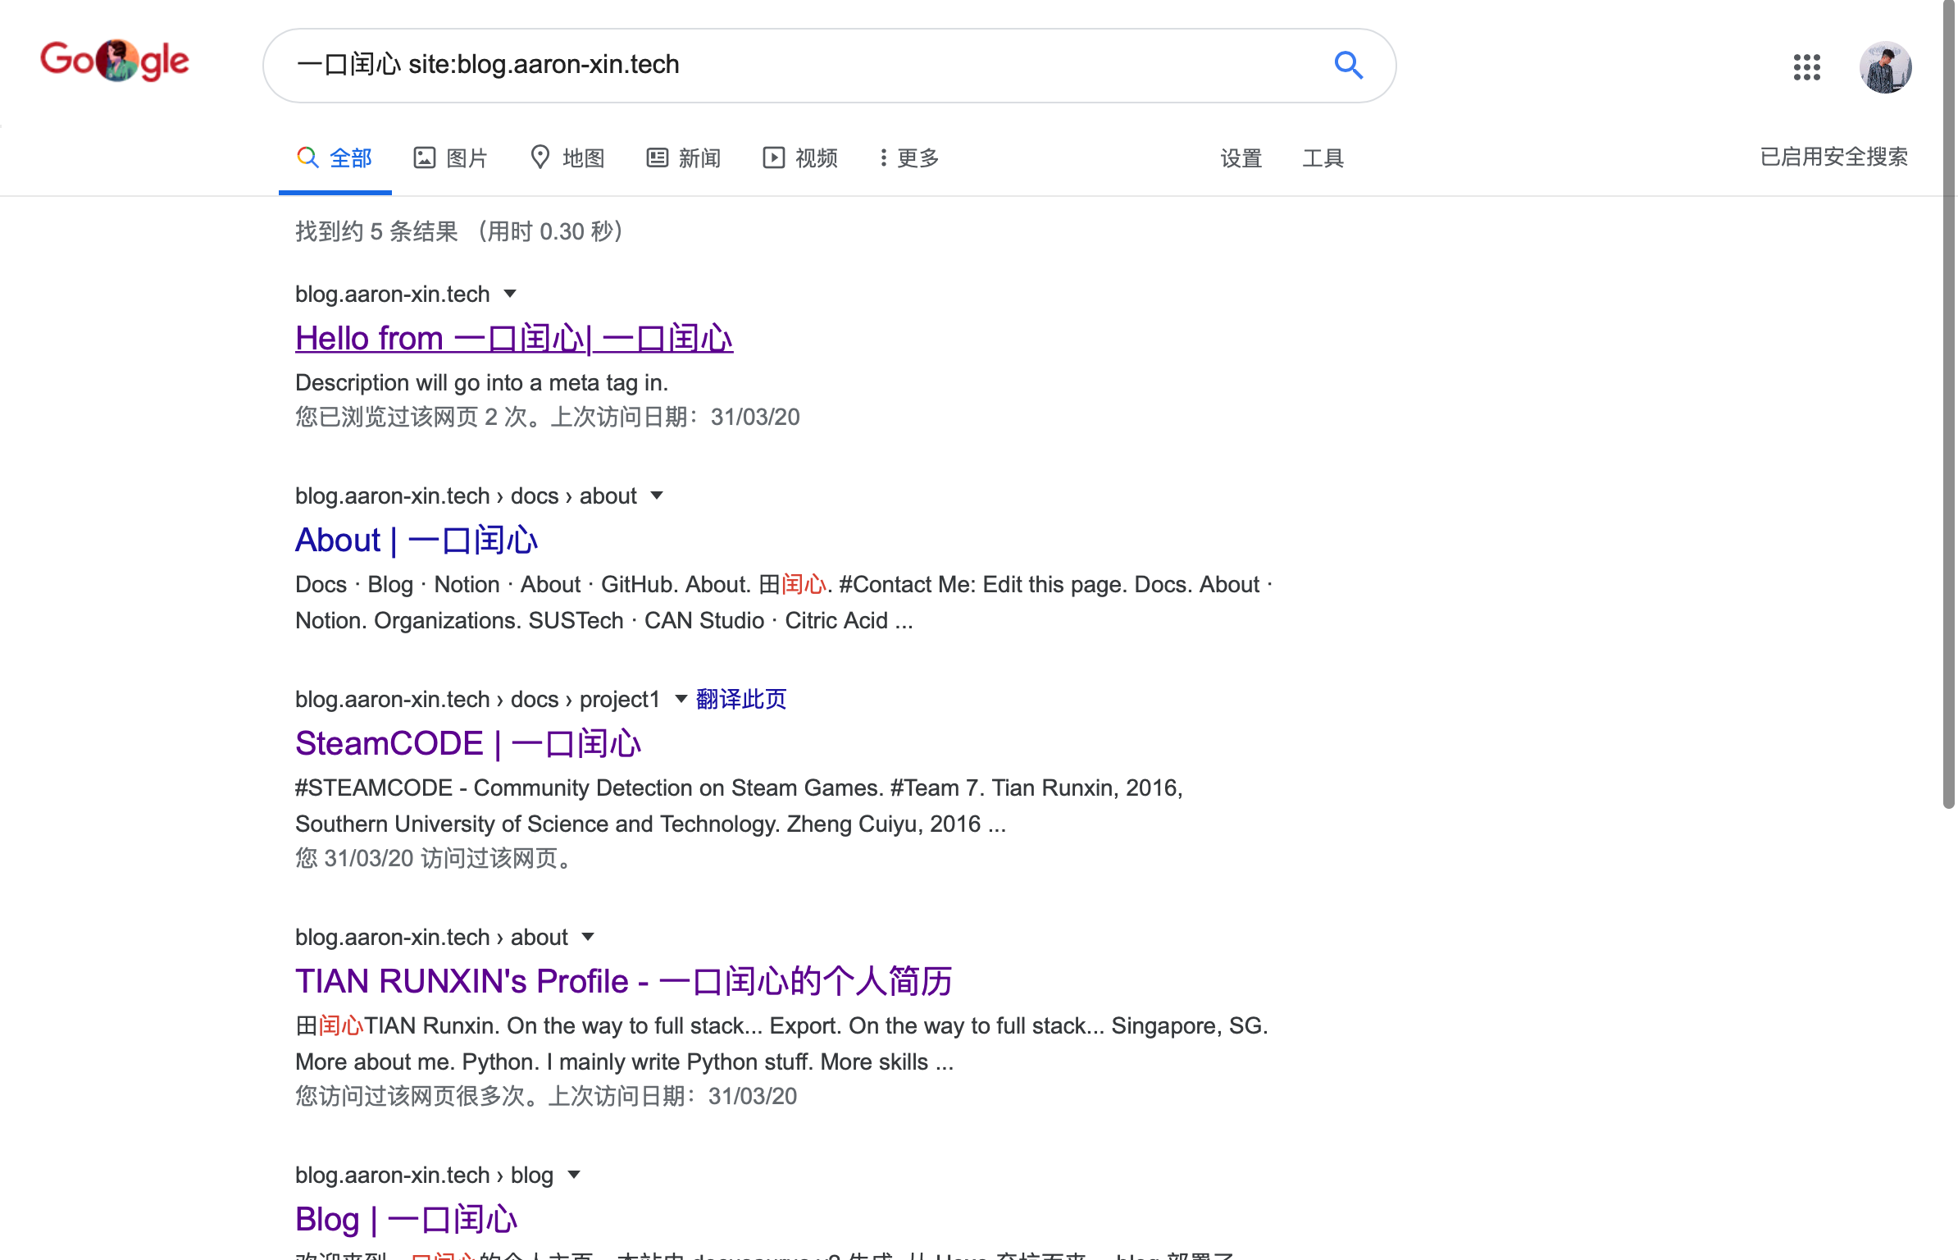Open the account profile avatar
The width and height of the screenshot is (1958, 1260).
(1885, 67)
